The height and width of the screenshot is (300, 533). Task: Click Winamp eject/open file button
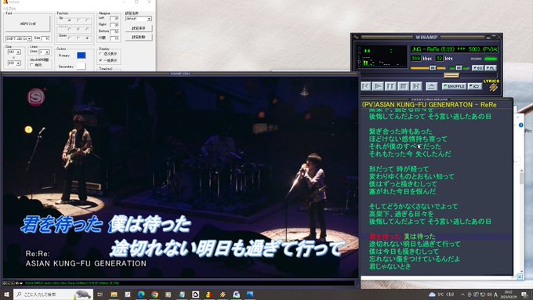click(x=431, y=86)
